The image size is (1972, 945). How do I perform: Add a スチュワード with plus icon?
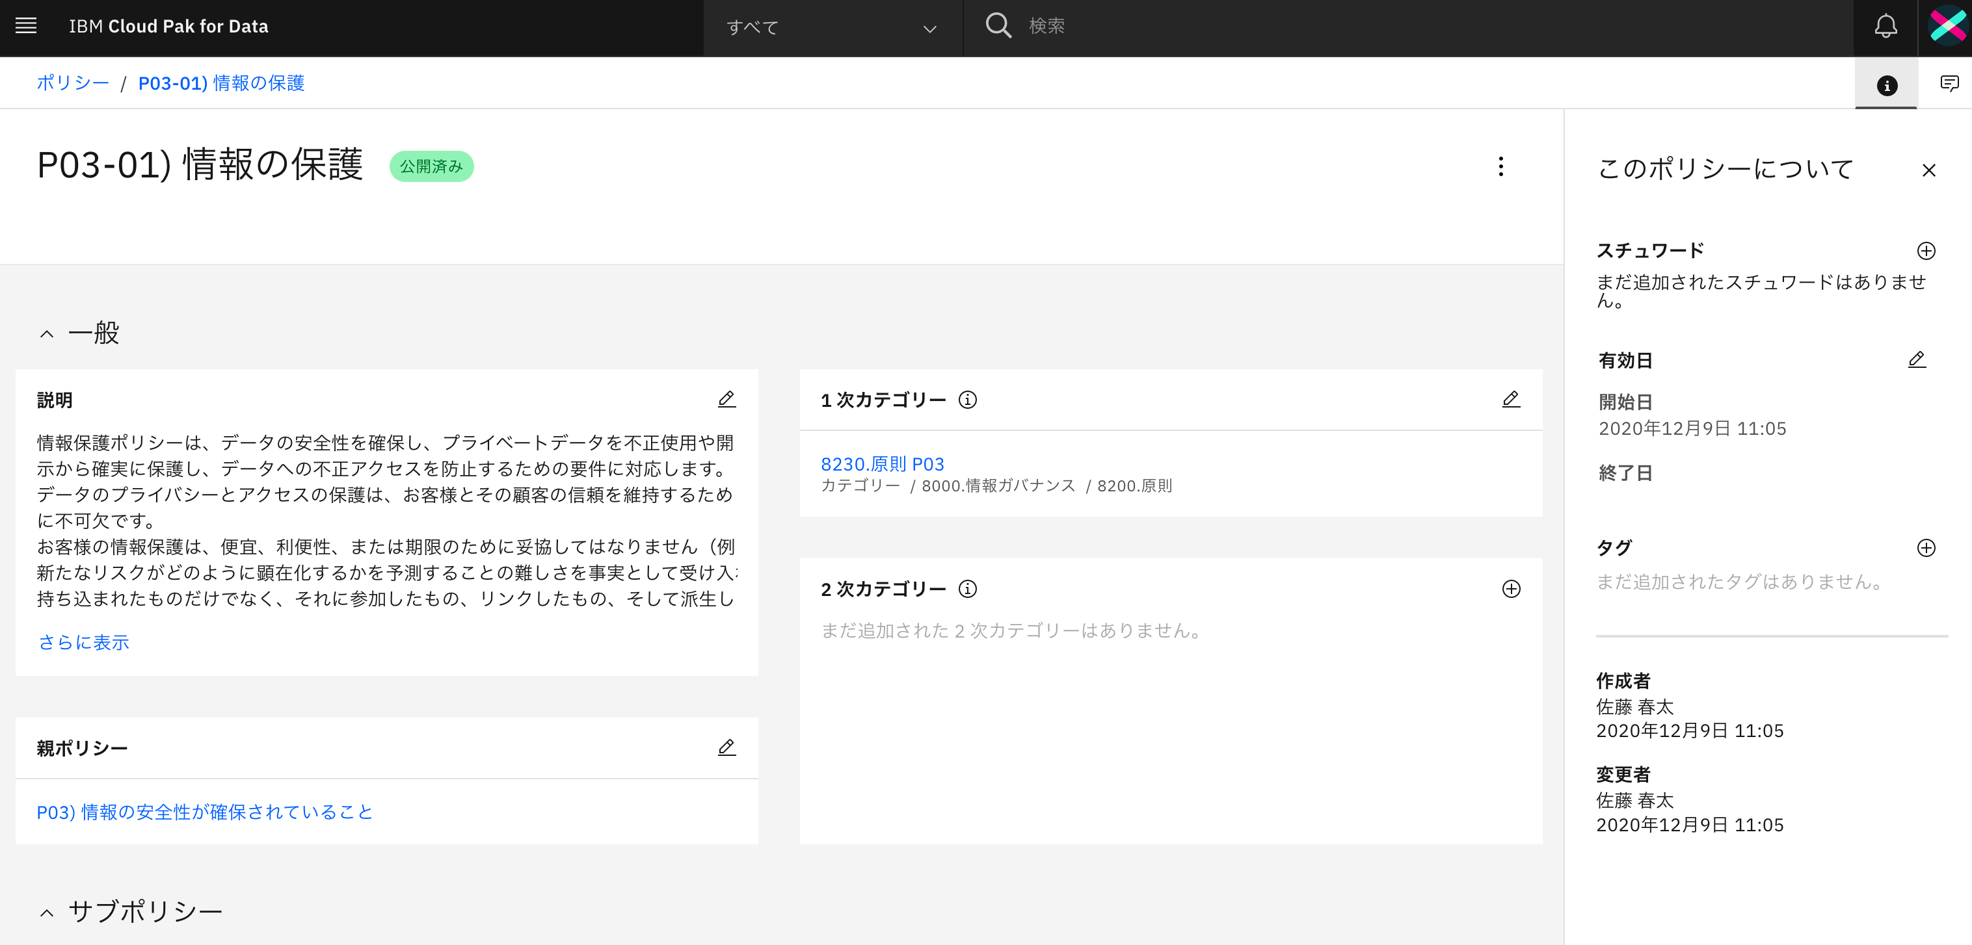pos(1926,251)
